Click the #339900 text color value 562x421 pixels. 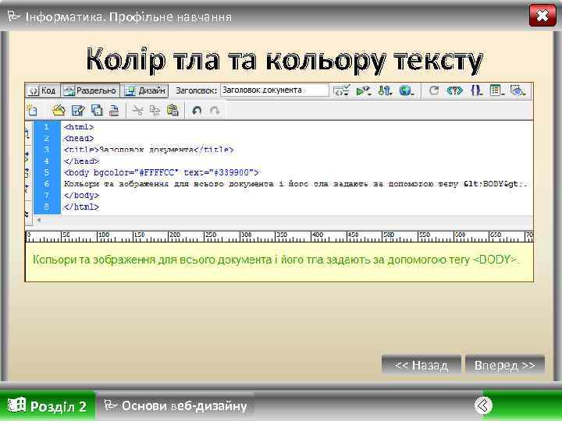232,172
